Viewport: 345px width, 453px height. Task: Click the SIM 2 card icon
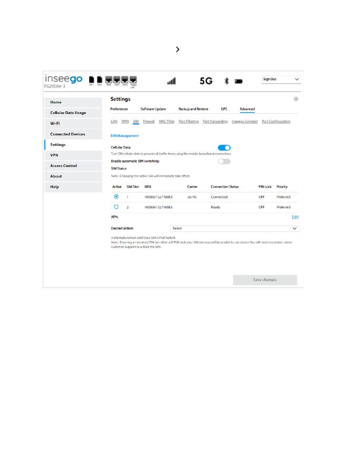pos(99,79)
